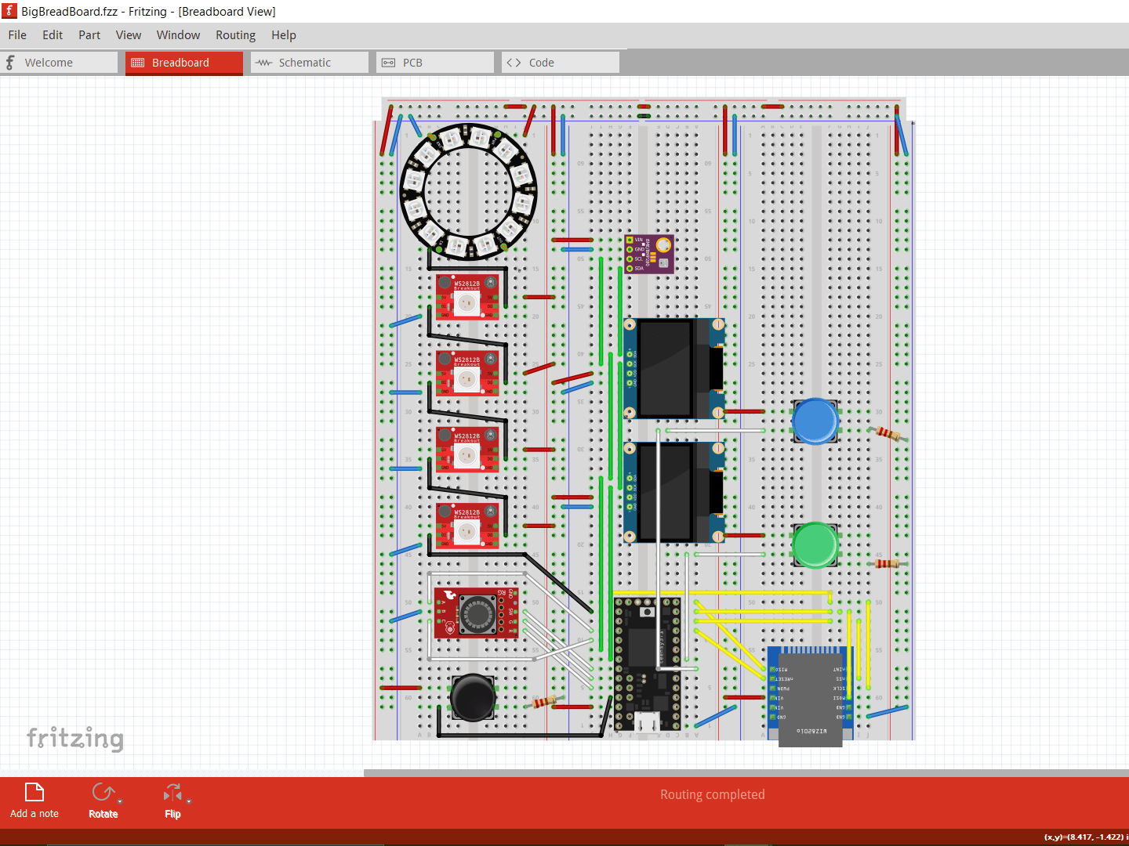Click the Flip tool icon
1129x846 pixels.
[x=172, y=793]
